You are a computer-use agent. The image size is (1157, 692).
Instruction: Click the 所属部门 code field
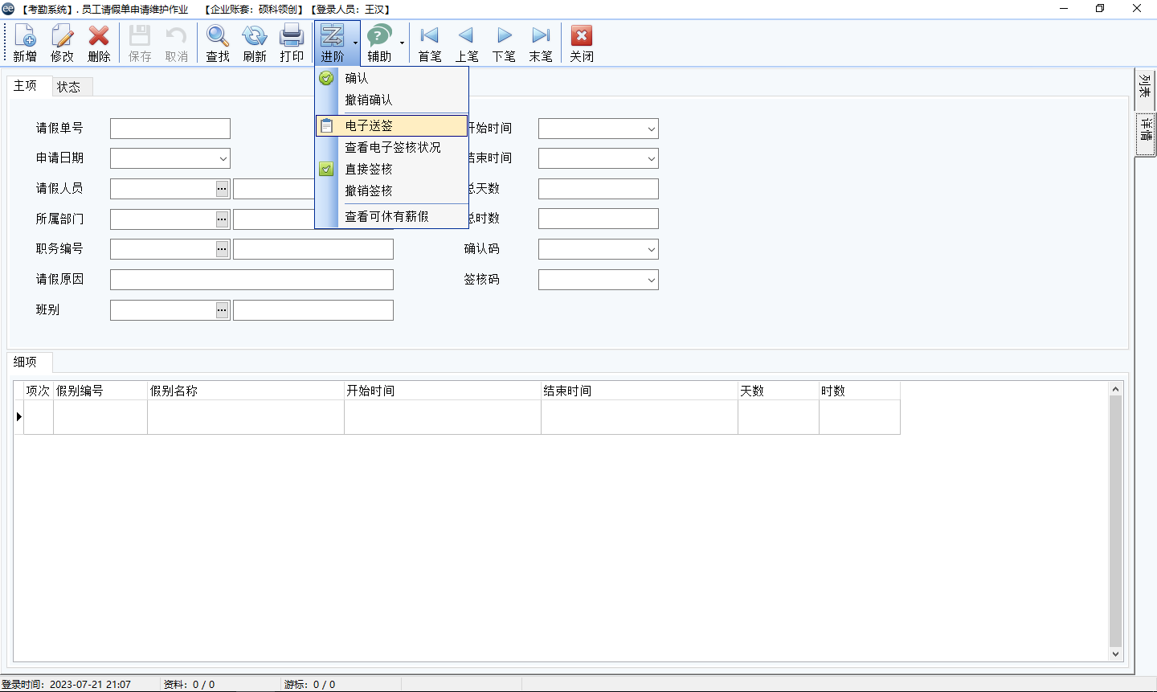point(163,219)
